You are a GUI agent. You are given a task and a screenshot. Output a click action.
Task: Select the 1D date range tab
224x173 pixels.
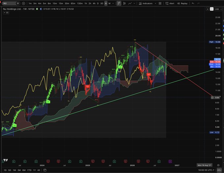[x=5, y=170]
